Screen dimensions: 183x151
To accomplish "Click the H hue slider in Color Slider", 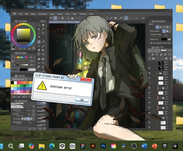I will 22,58.
